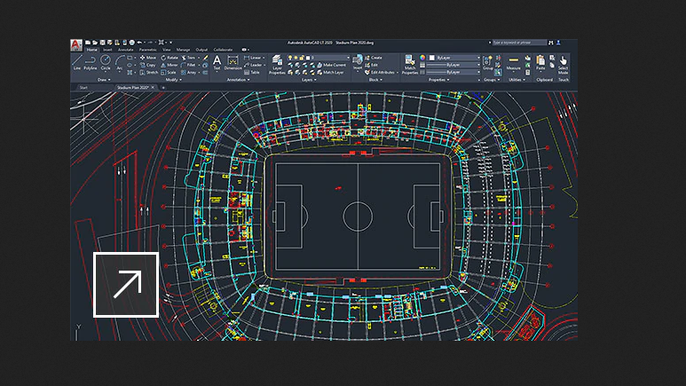Select the Measure utility
Viewport: 686px width, 386px height.
(x=514, y=62)
